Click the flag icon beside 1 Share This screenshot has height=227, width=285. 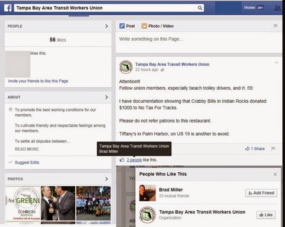(x=273, y=149)
